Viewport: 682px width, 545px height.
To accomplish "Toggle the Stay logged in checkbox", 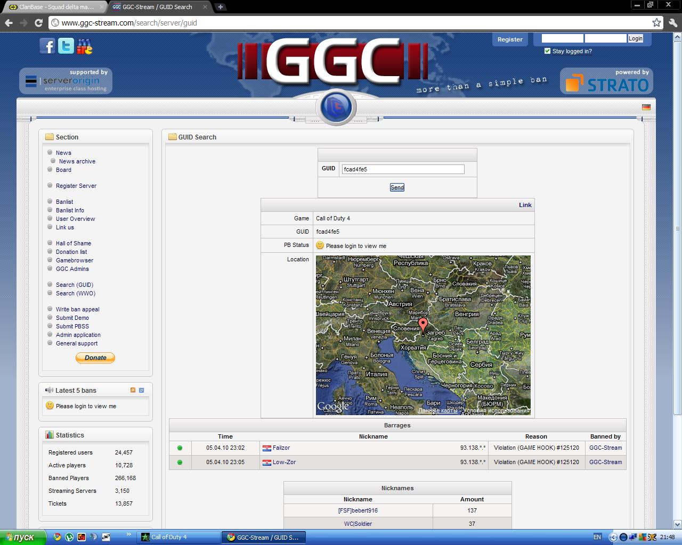I will [547, 51].
